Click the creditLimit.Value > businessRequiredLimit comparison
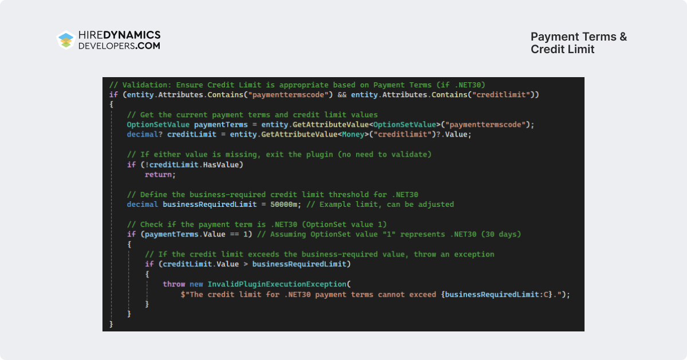687x360 pixels. coord(247,264)
